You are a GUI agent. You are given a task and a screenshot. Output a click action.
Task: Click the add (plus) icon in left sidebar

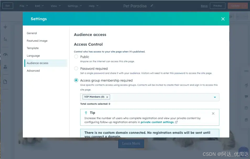coord(5,27)
